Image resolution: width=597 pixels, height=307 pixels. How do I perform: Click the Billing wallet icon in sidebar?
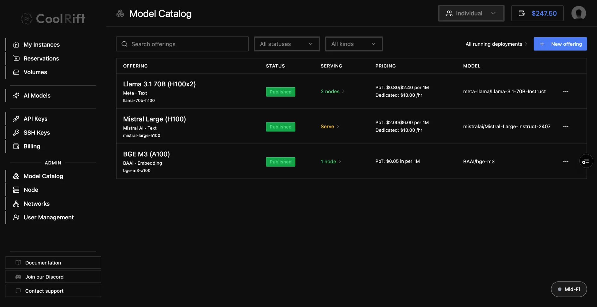coord(16,146)
